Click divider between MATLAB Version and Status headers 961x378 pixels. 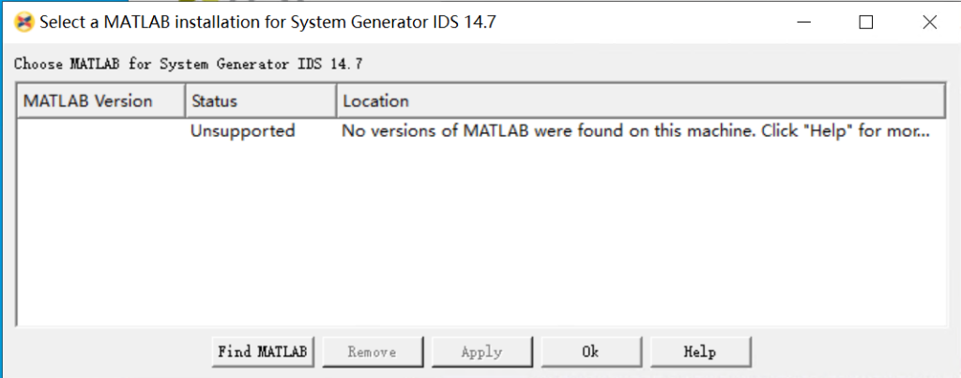184,101
